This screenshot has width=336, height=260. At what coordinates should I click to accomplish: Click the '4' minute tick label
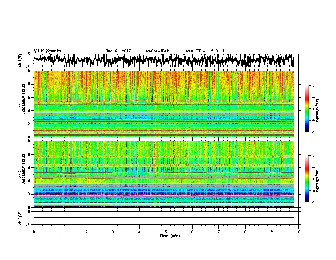point(140,232)
